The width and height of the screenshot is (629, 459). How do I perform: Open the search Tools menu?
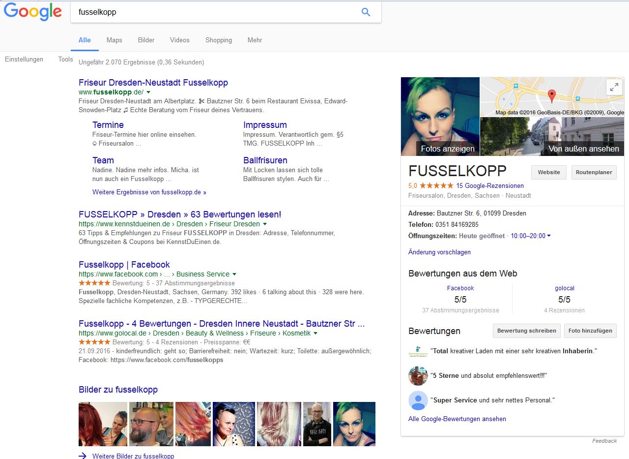[65, 59]
